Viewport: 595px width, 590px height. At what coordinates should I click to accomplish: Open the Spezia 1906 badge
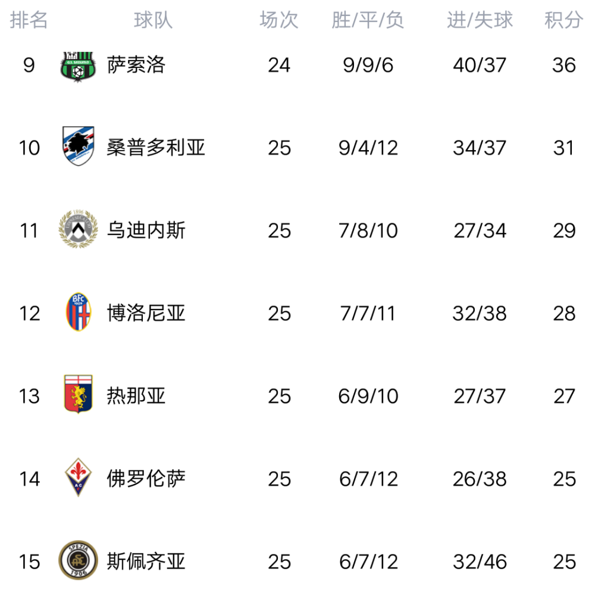pos(78,561)
